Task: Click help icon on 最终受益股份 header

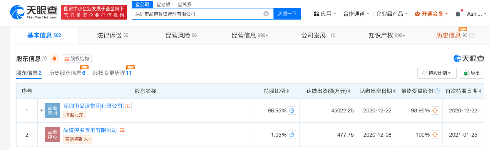Action: coord(437,91)
